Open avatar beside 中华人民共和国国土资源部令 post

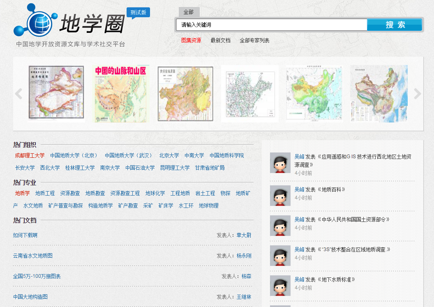pyautogui.click(x=280, y=226)
